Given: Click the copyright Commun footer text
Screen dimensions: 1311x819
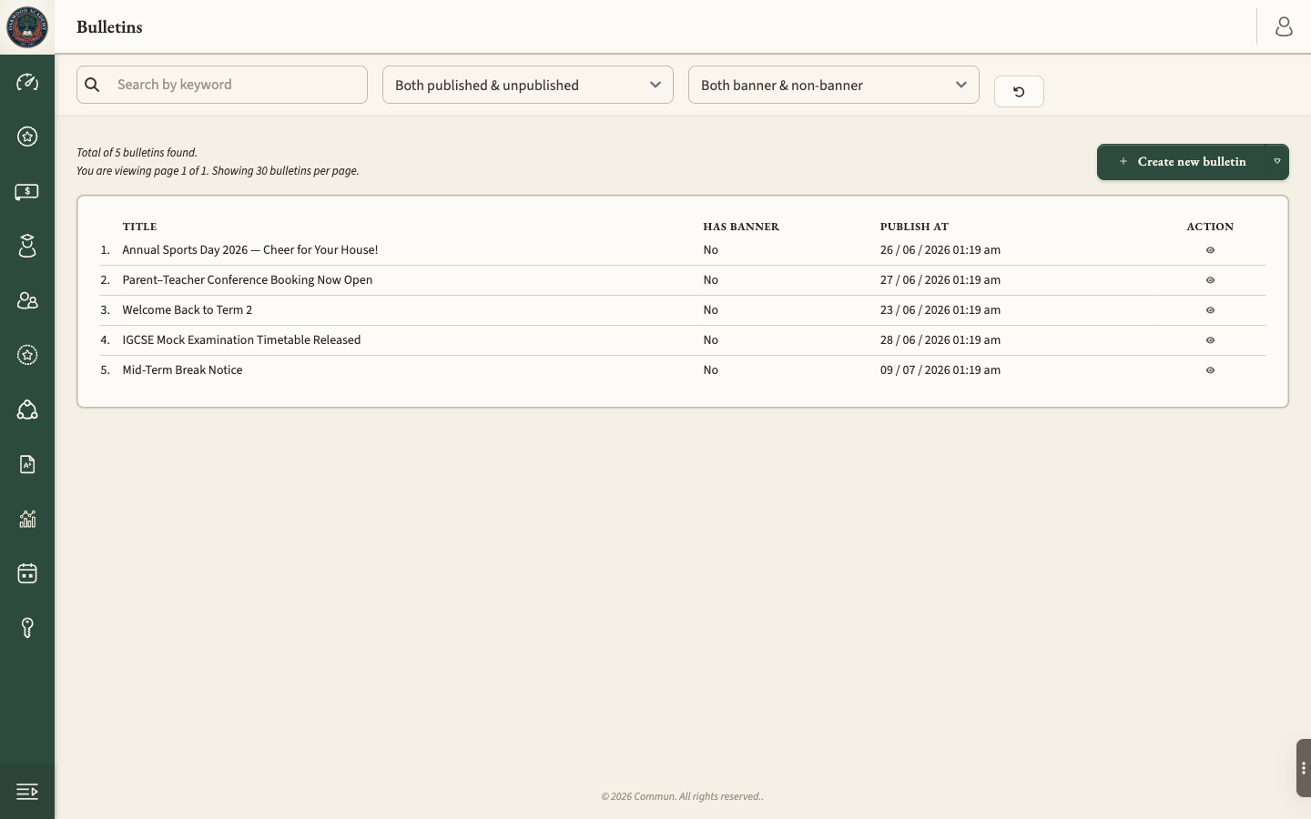Looking at the screenshot, I should click(683, 796).
